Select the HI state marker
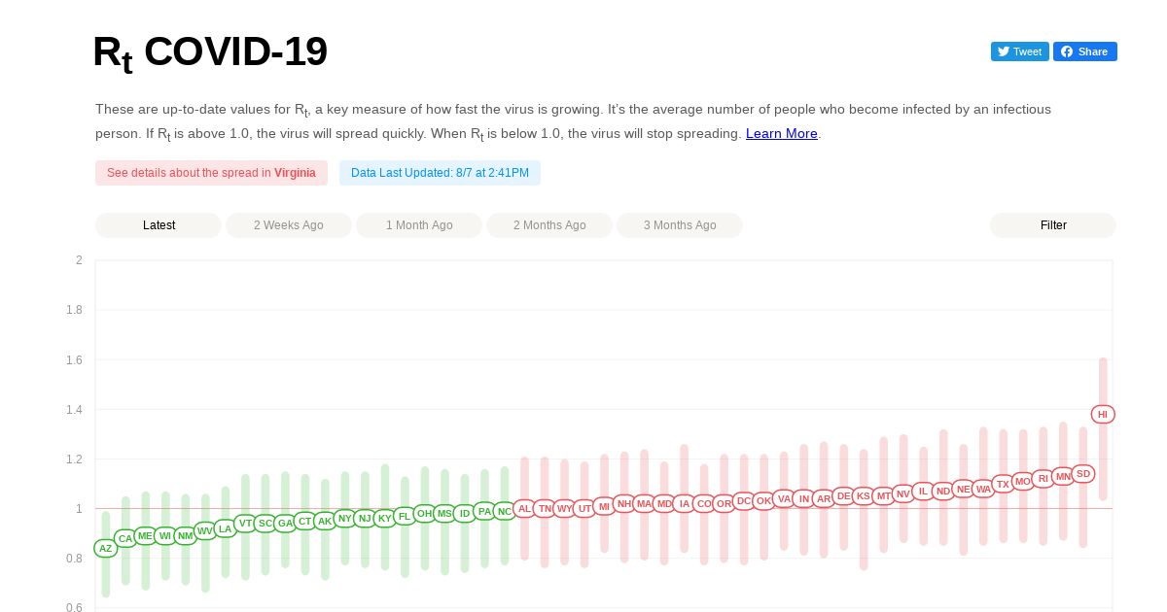Viewport: 1167px width, 612px height. tap(1103, 414)
